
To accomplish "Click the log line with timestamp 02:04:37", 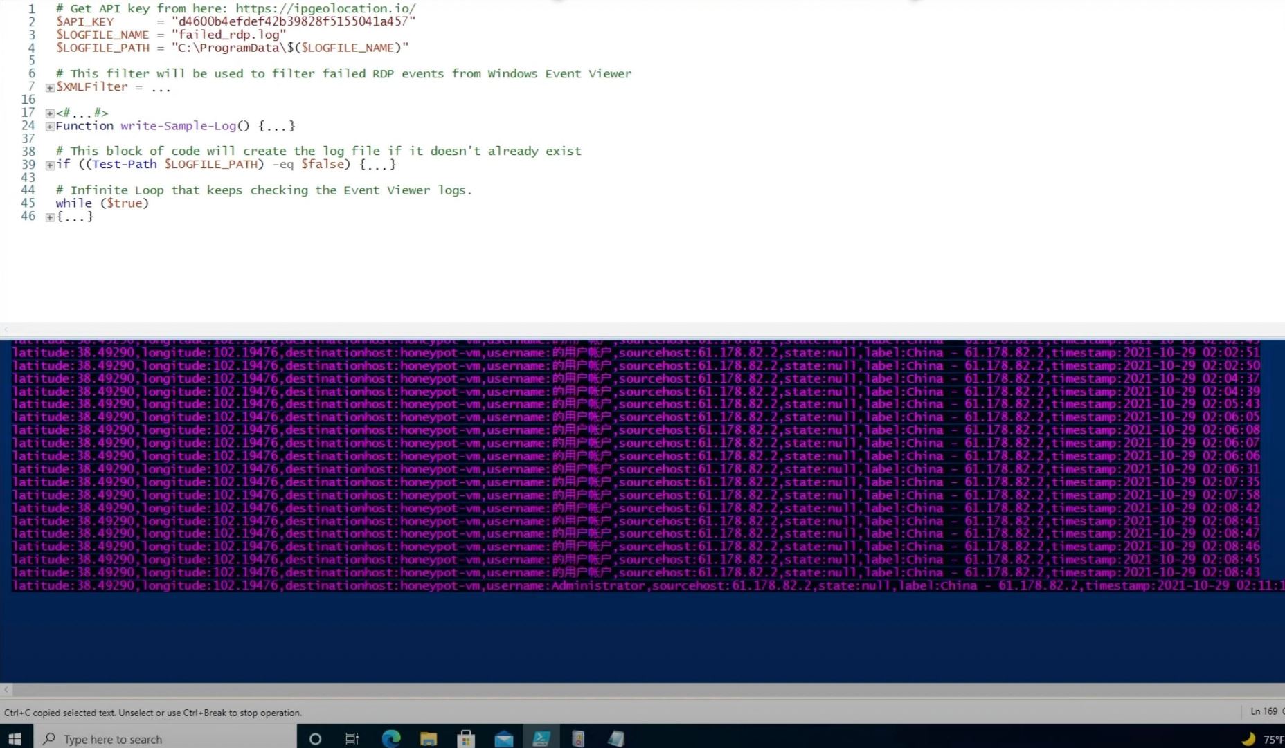I will click(x=636, y=378).
